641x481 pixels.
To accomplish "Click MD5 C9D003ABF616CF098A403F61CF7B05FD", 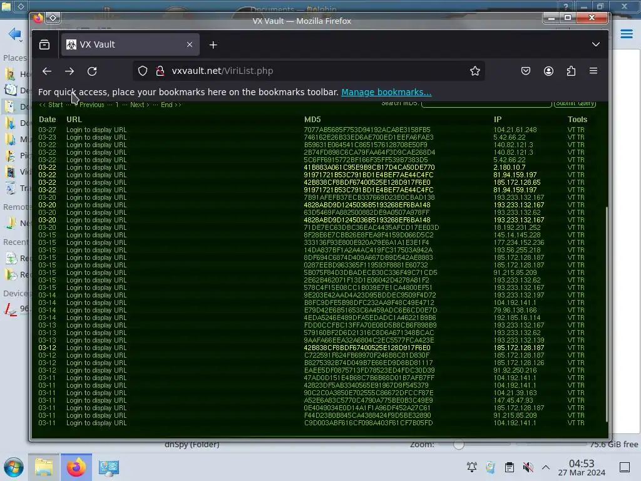I will [368, 423].
